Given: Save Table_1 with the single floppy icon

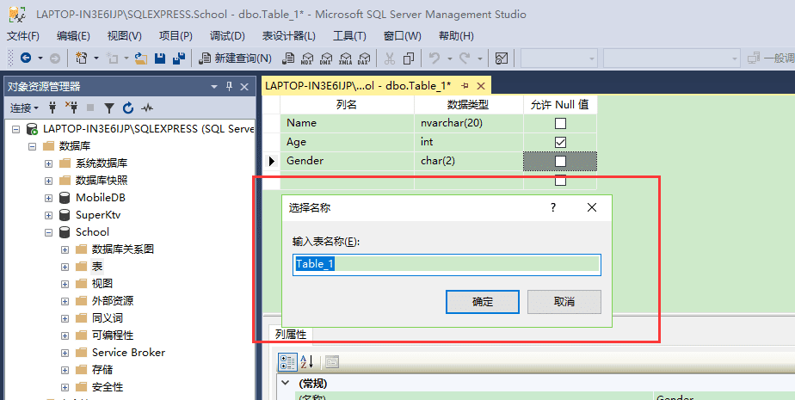Looking at the screenshot, I should 160,58.
